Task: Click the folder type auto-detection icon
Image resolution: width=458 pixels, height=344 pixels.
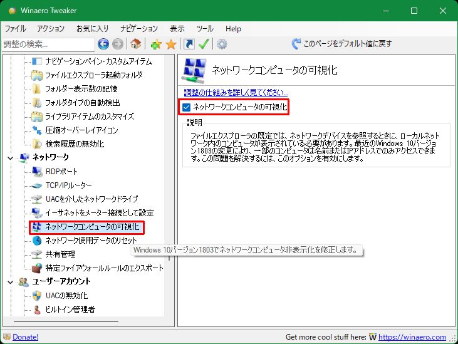Action: pos(37,103)
